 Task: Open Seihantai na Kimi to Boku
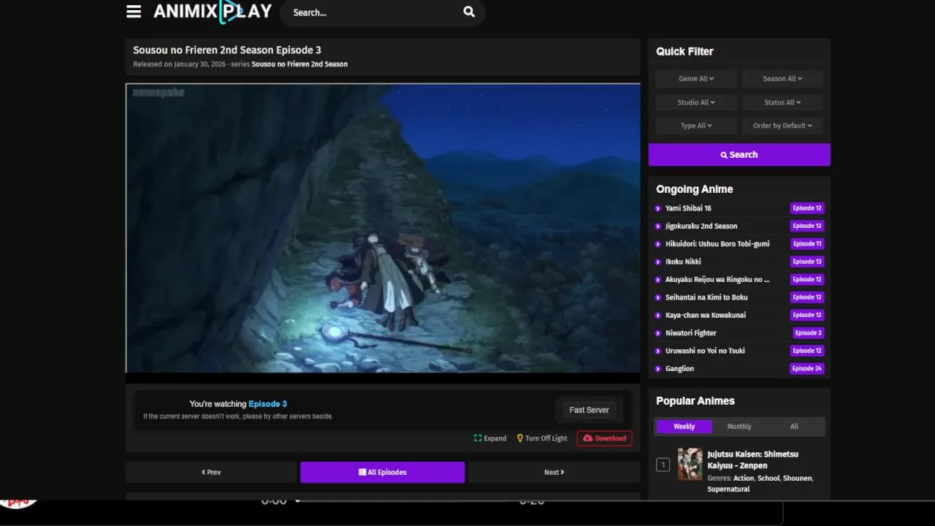pyautogui.click(x=706, y=297)
